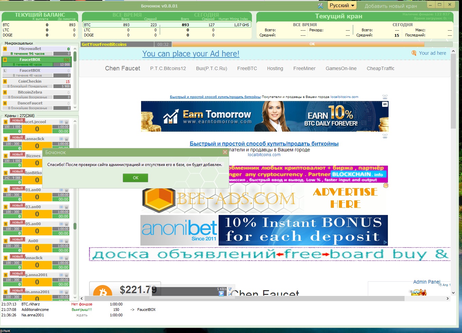Click the web page scrollbar down arrow
The height and width of the screenshot is (333, 462).
pos(453,293)
